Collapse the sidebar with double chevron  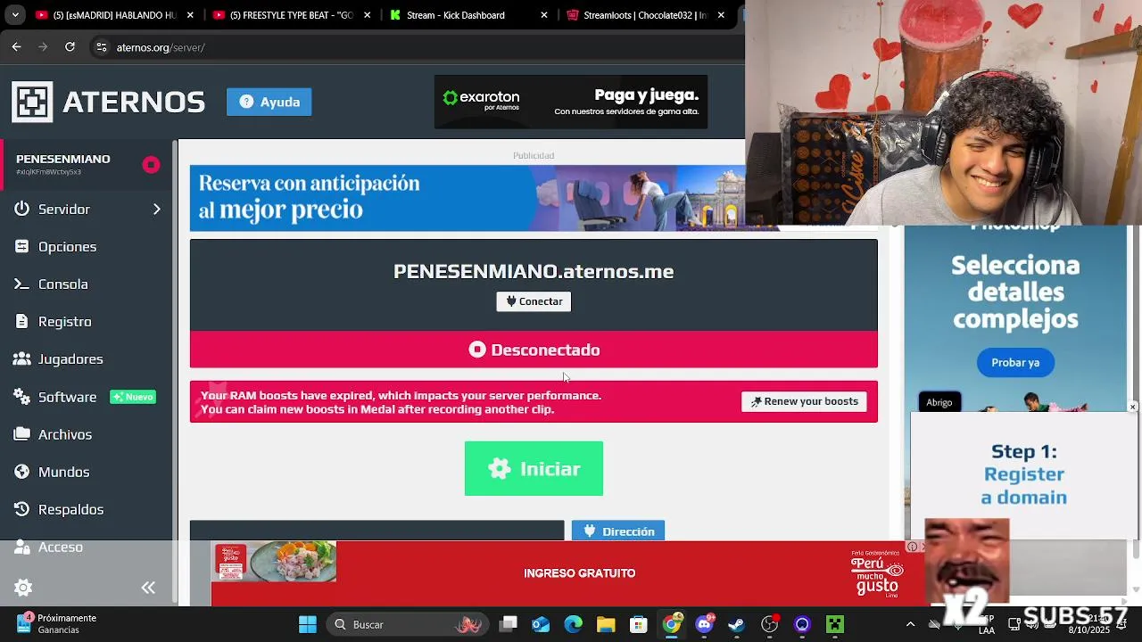148,588
